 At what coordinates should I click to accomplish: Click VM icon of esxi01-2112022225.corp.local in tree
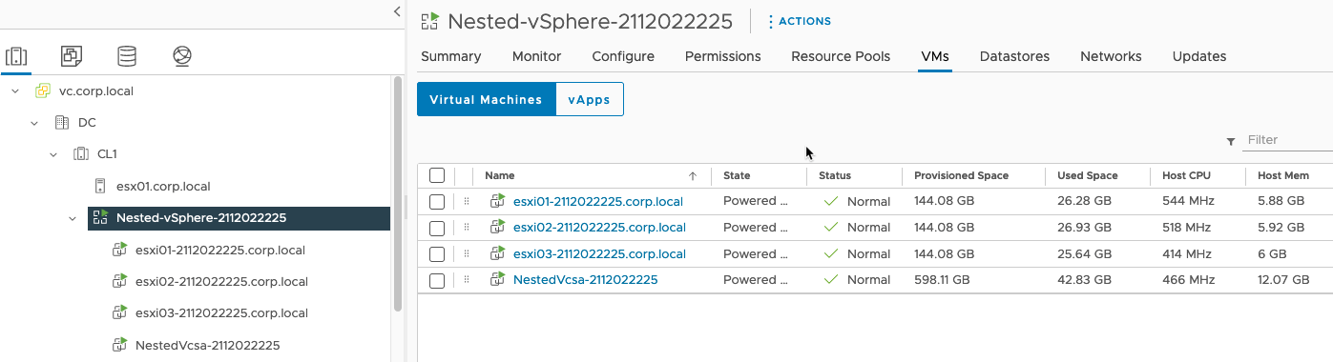click(x=119, y=250)
